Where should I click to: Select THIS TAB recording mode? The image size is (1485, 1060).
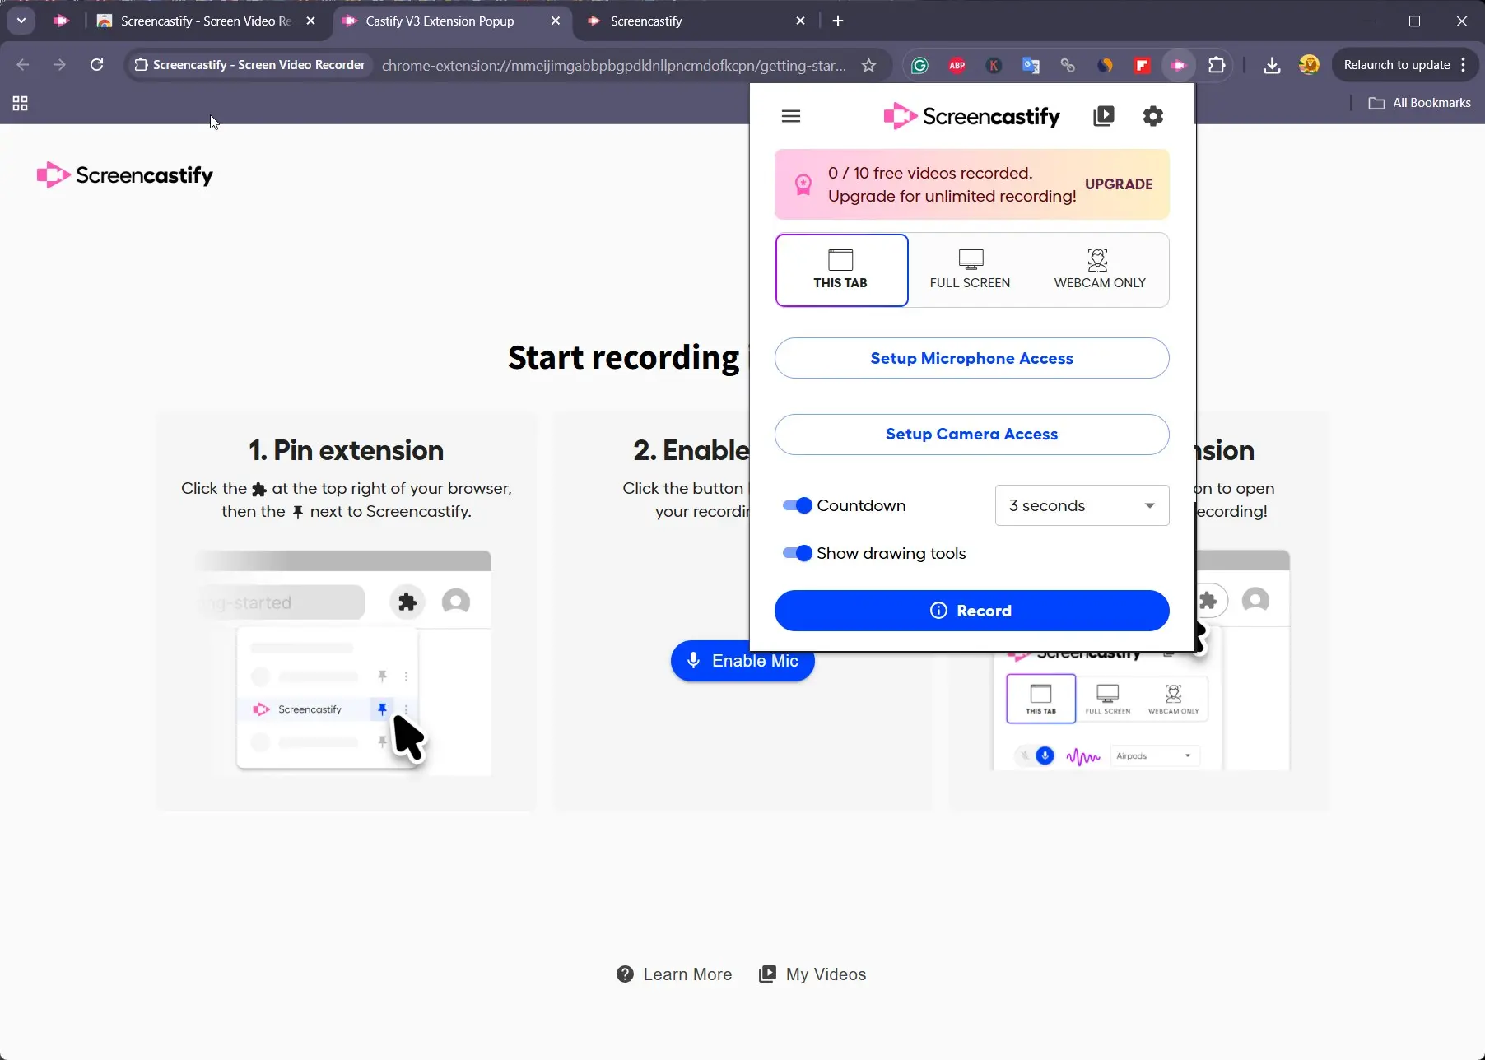pos(840,270)
